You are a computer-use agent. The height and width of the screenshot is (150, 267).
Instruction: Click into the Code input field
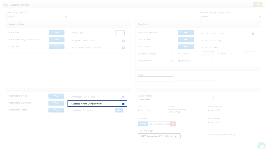coord(156,79)
